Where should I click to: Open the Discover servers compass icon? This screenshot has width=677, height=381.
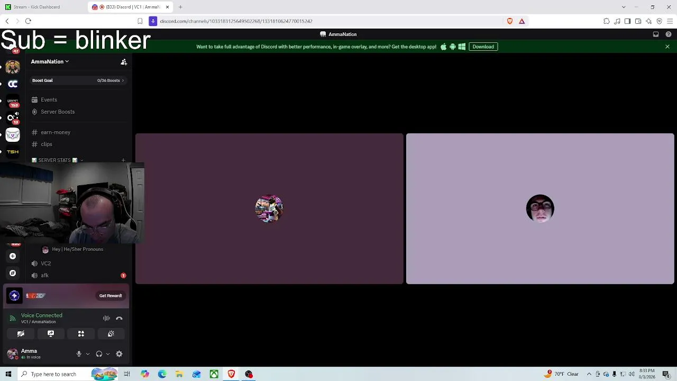(13, 273)
